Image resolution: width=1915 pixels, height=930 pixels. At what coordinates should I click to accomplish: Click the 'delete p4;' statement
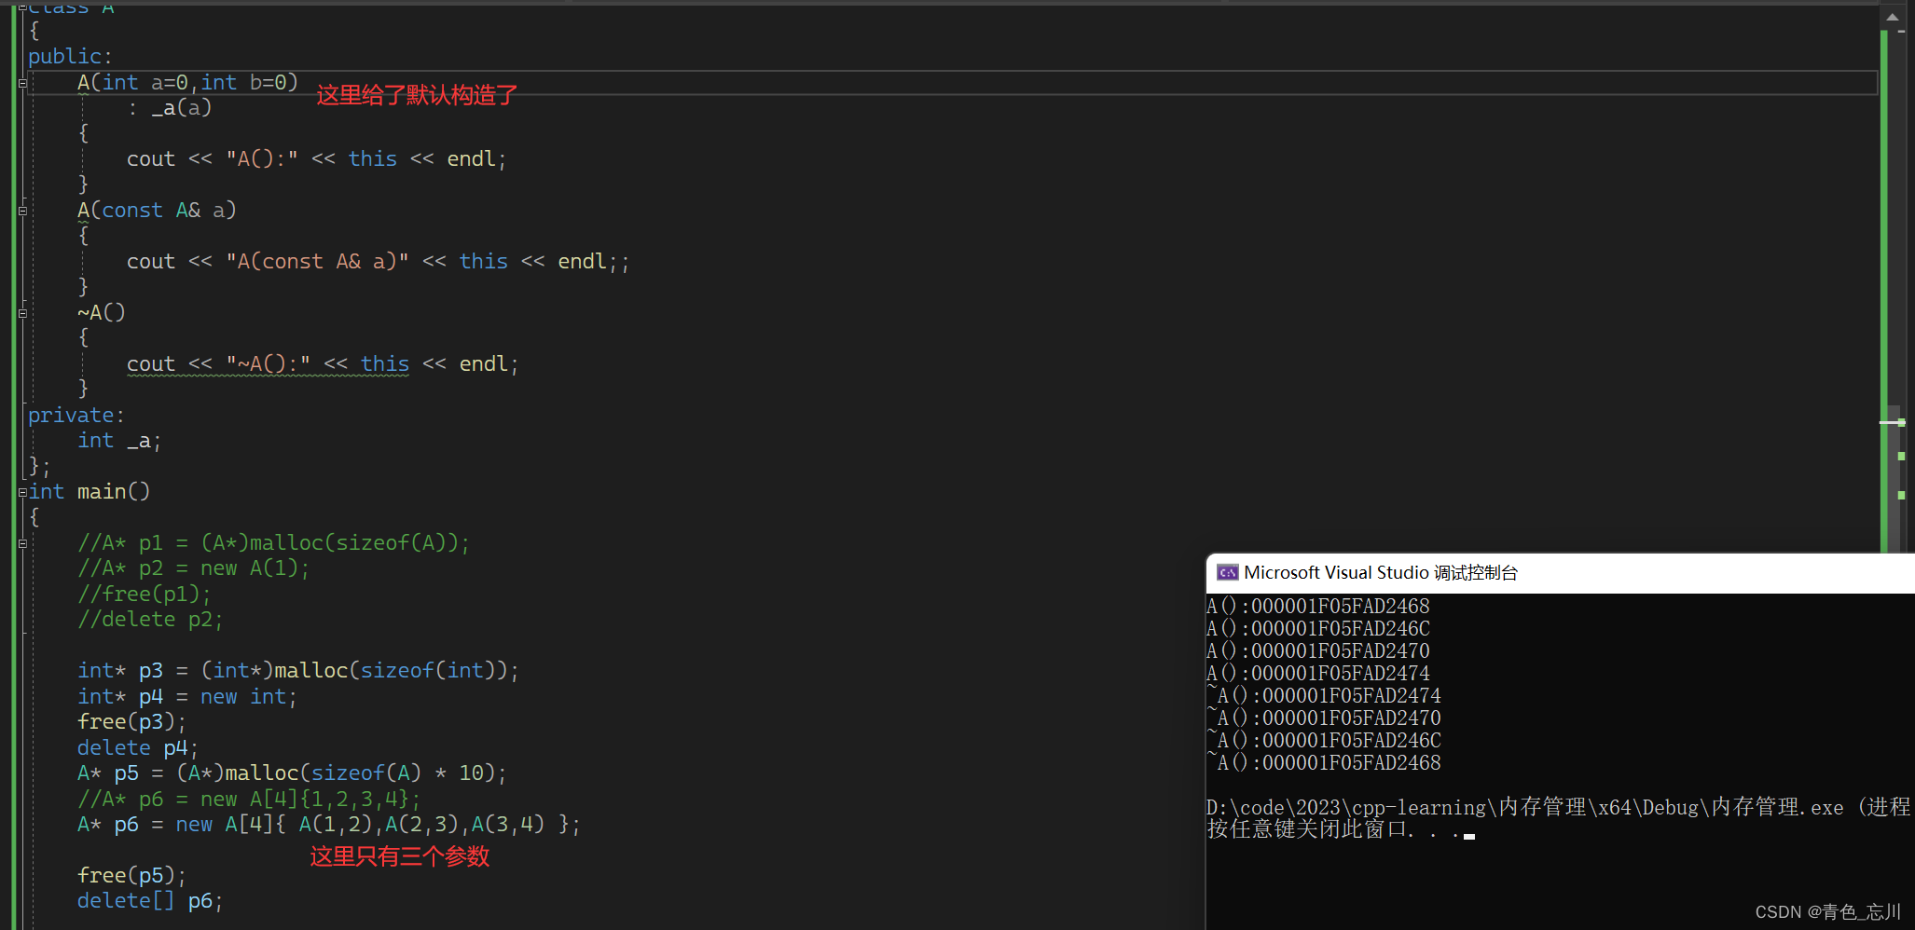tap(138, 748)
